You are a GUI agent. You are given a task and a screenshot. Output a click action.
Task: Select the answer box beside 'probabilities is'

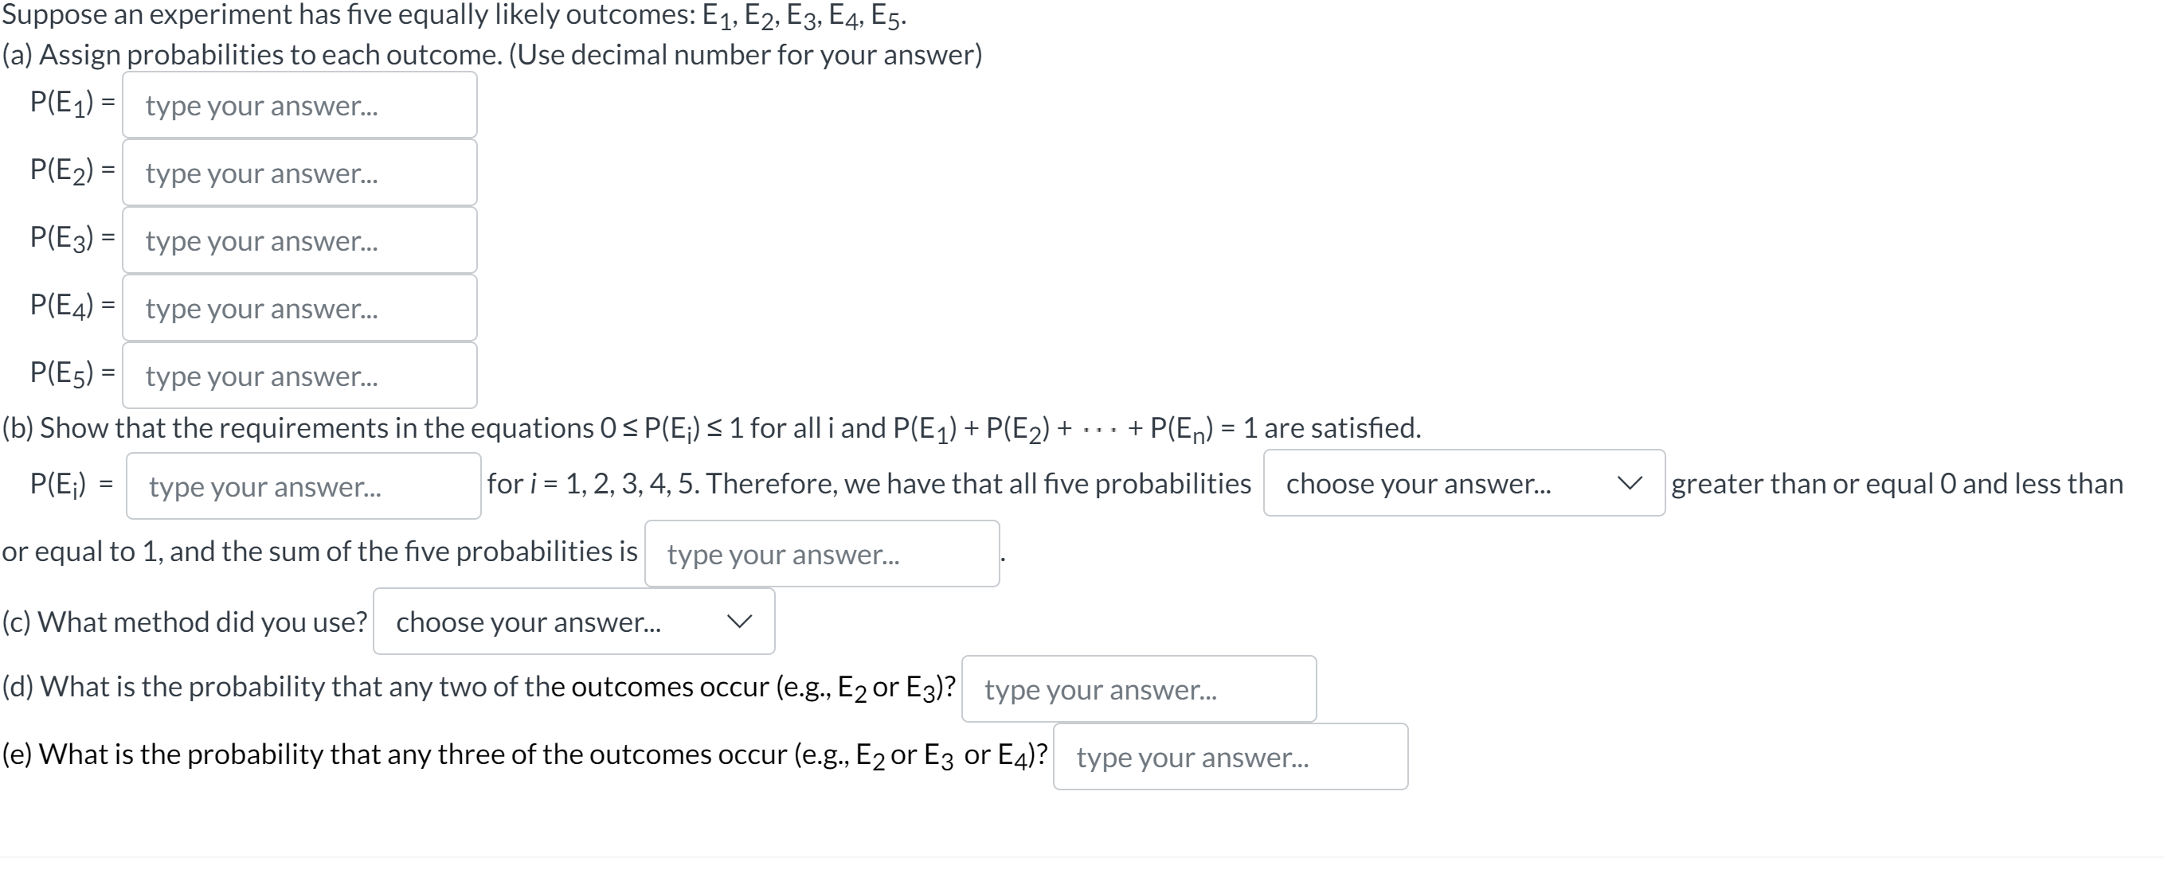click(822, 553)
